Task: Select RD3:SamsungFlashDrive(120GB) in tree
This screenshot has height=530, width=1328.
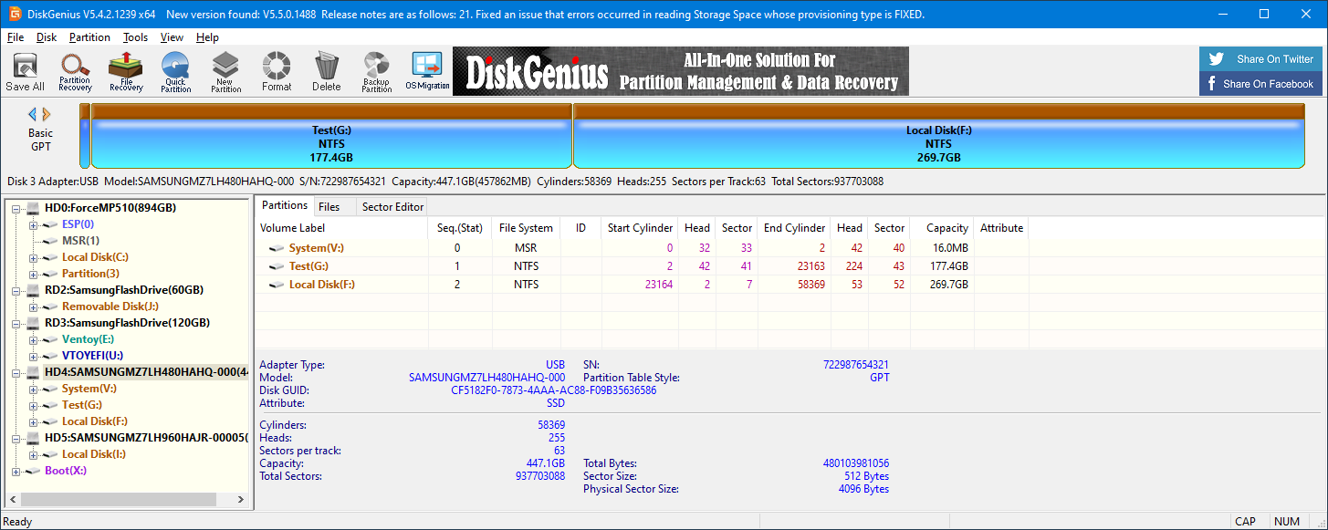Action: [127, 323]
